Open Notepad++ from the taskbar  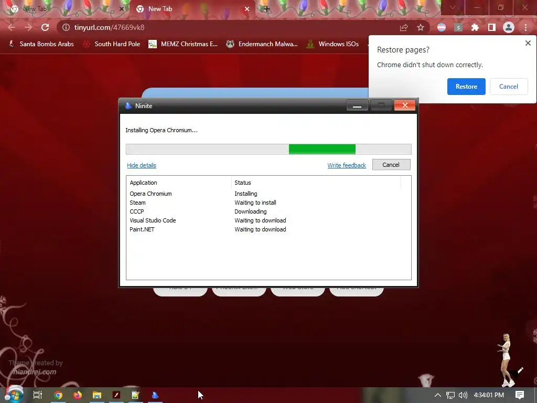(x=136, y=395)
